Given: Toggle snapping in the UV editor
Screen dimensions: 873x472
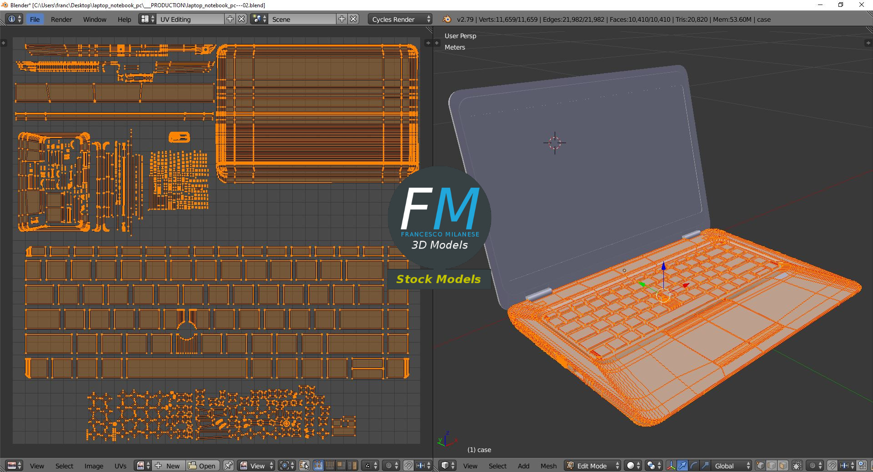Looking at the screenshot, I should tap(408, 466).
